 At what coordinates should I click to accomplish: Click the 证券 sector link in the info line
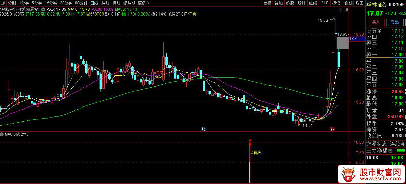pyautogui.click(x=192, y=14)
